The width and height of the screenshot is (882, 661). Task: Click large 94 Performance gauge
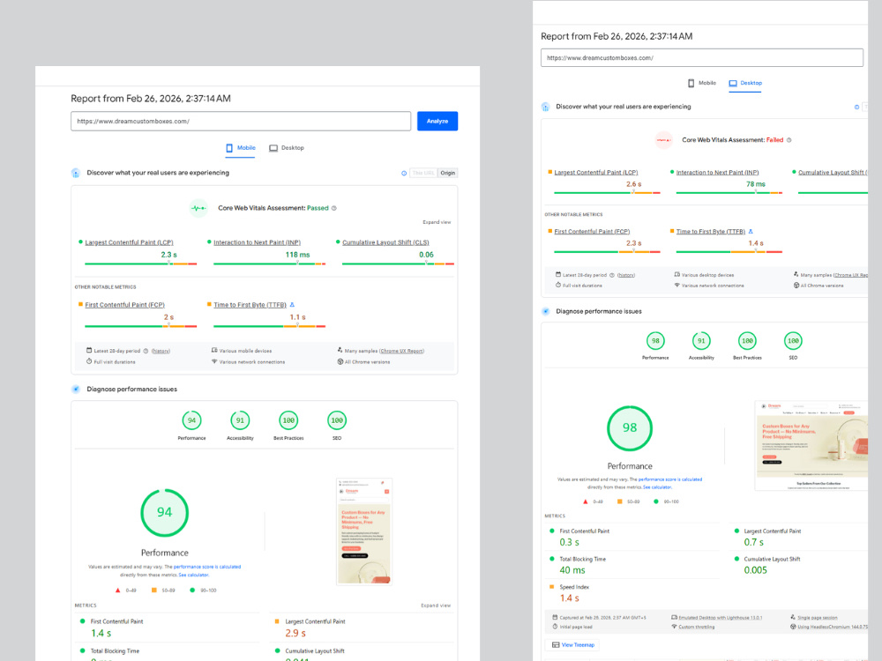[164, 513]
